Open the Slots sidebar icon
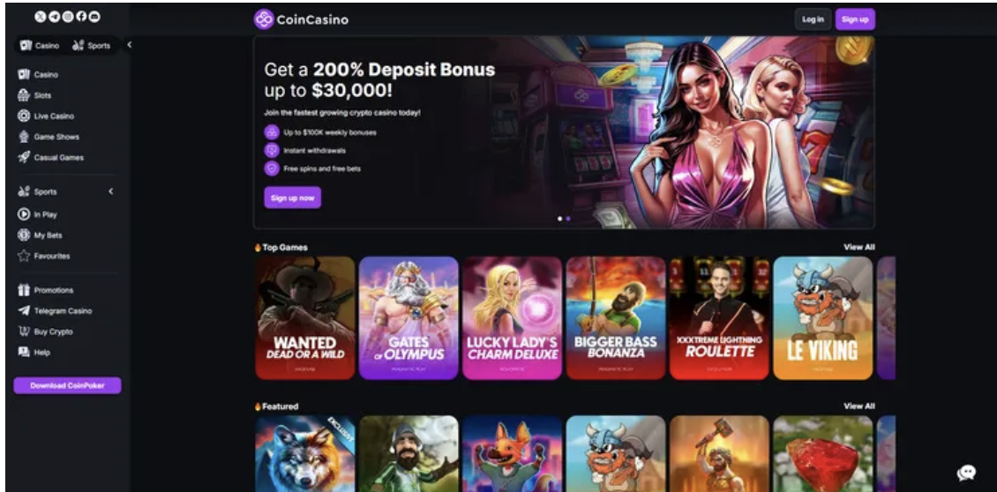Image resolution: width=997 pixels, height=492 pixels. (x=24, y=95)
